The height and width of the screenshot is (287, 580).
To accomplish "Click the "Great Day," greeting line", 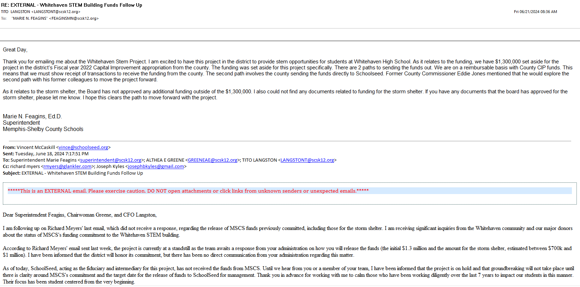I will [15, 50].
